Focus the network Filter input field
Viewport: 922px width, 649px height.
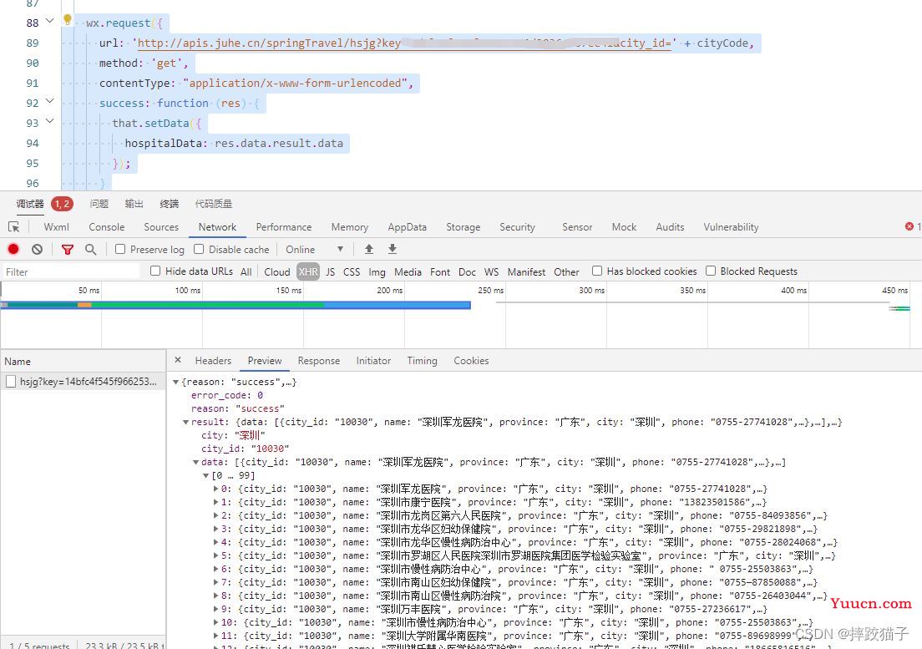[x=70, y=271]
